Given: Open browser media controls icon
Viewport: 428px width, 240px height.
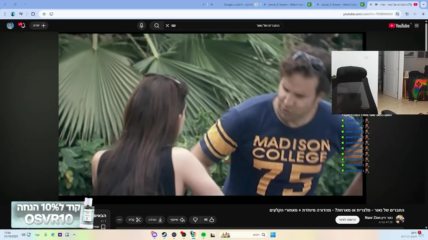Looking at the screenshot, I should 21,14.
